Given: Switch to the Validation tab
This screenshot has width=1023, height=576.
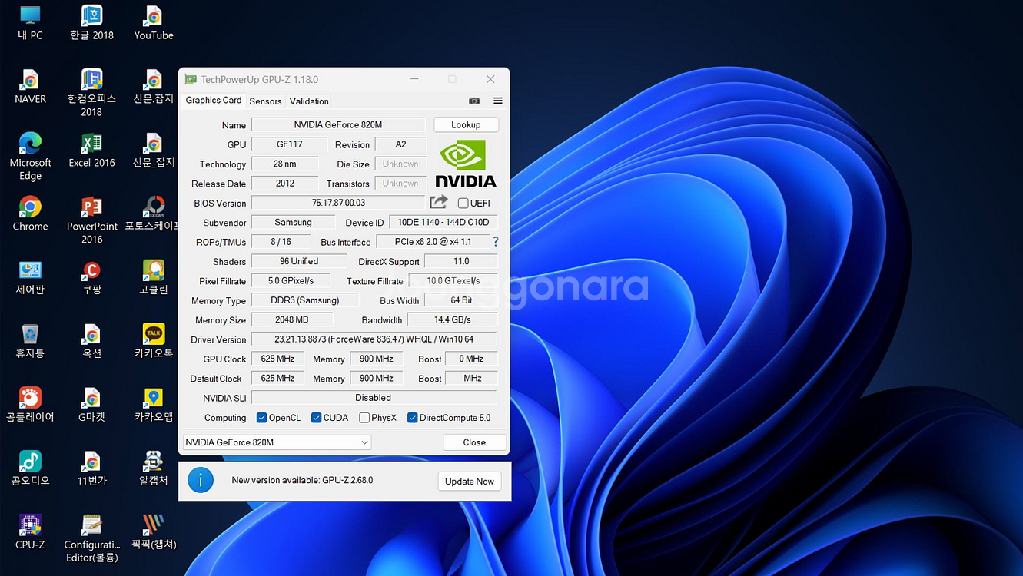Looking at the screenshot, I should pos(309,101).
